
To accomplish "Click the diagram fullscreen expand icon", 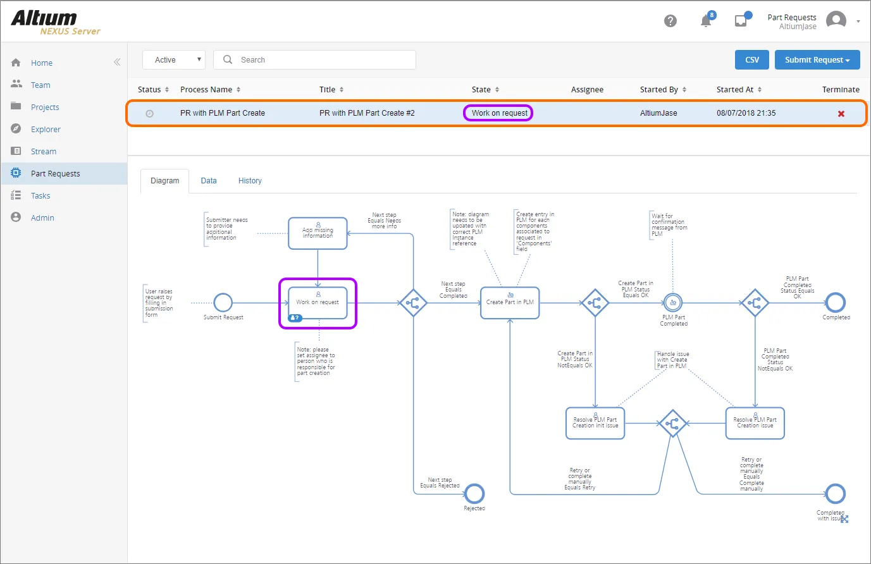I will [x=844, y=519].
